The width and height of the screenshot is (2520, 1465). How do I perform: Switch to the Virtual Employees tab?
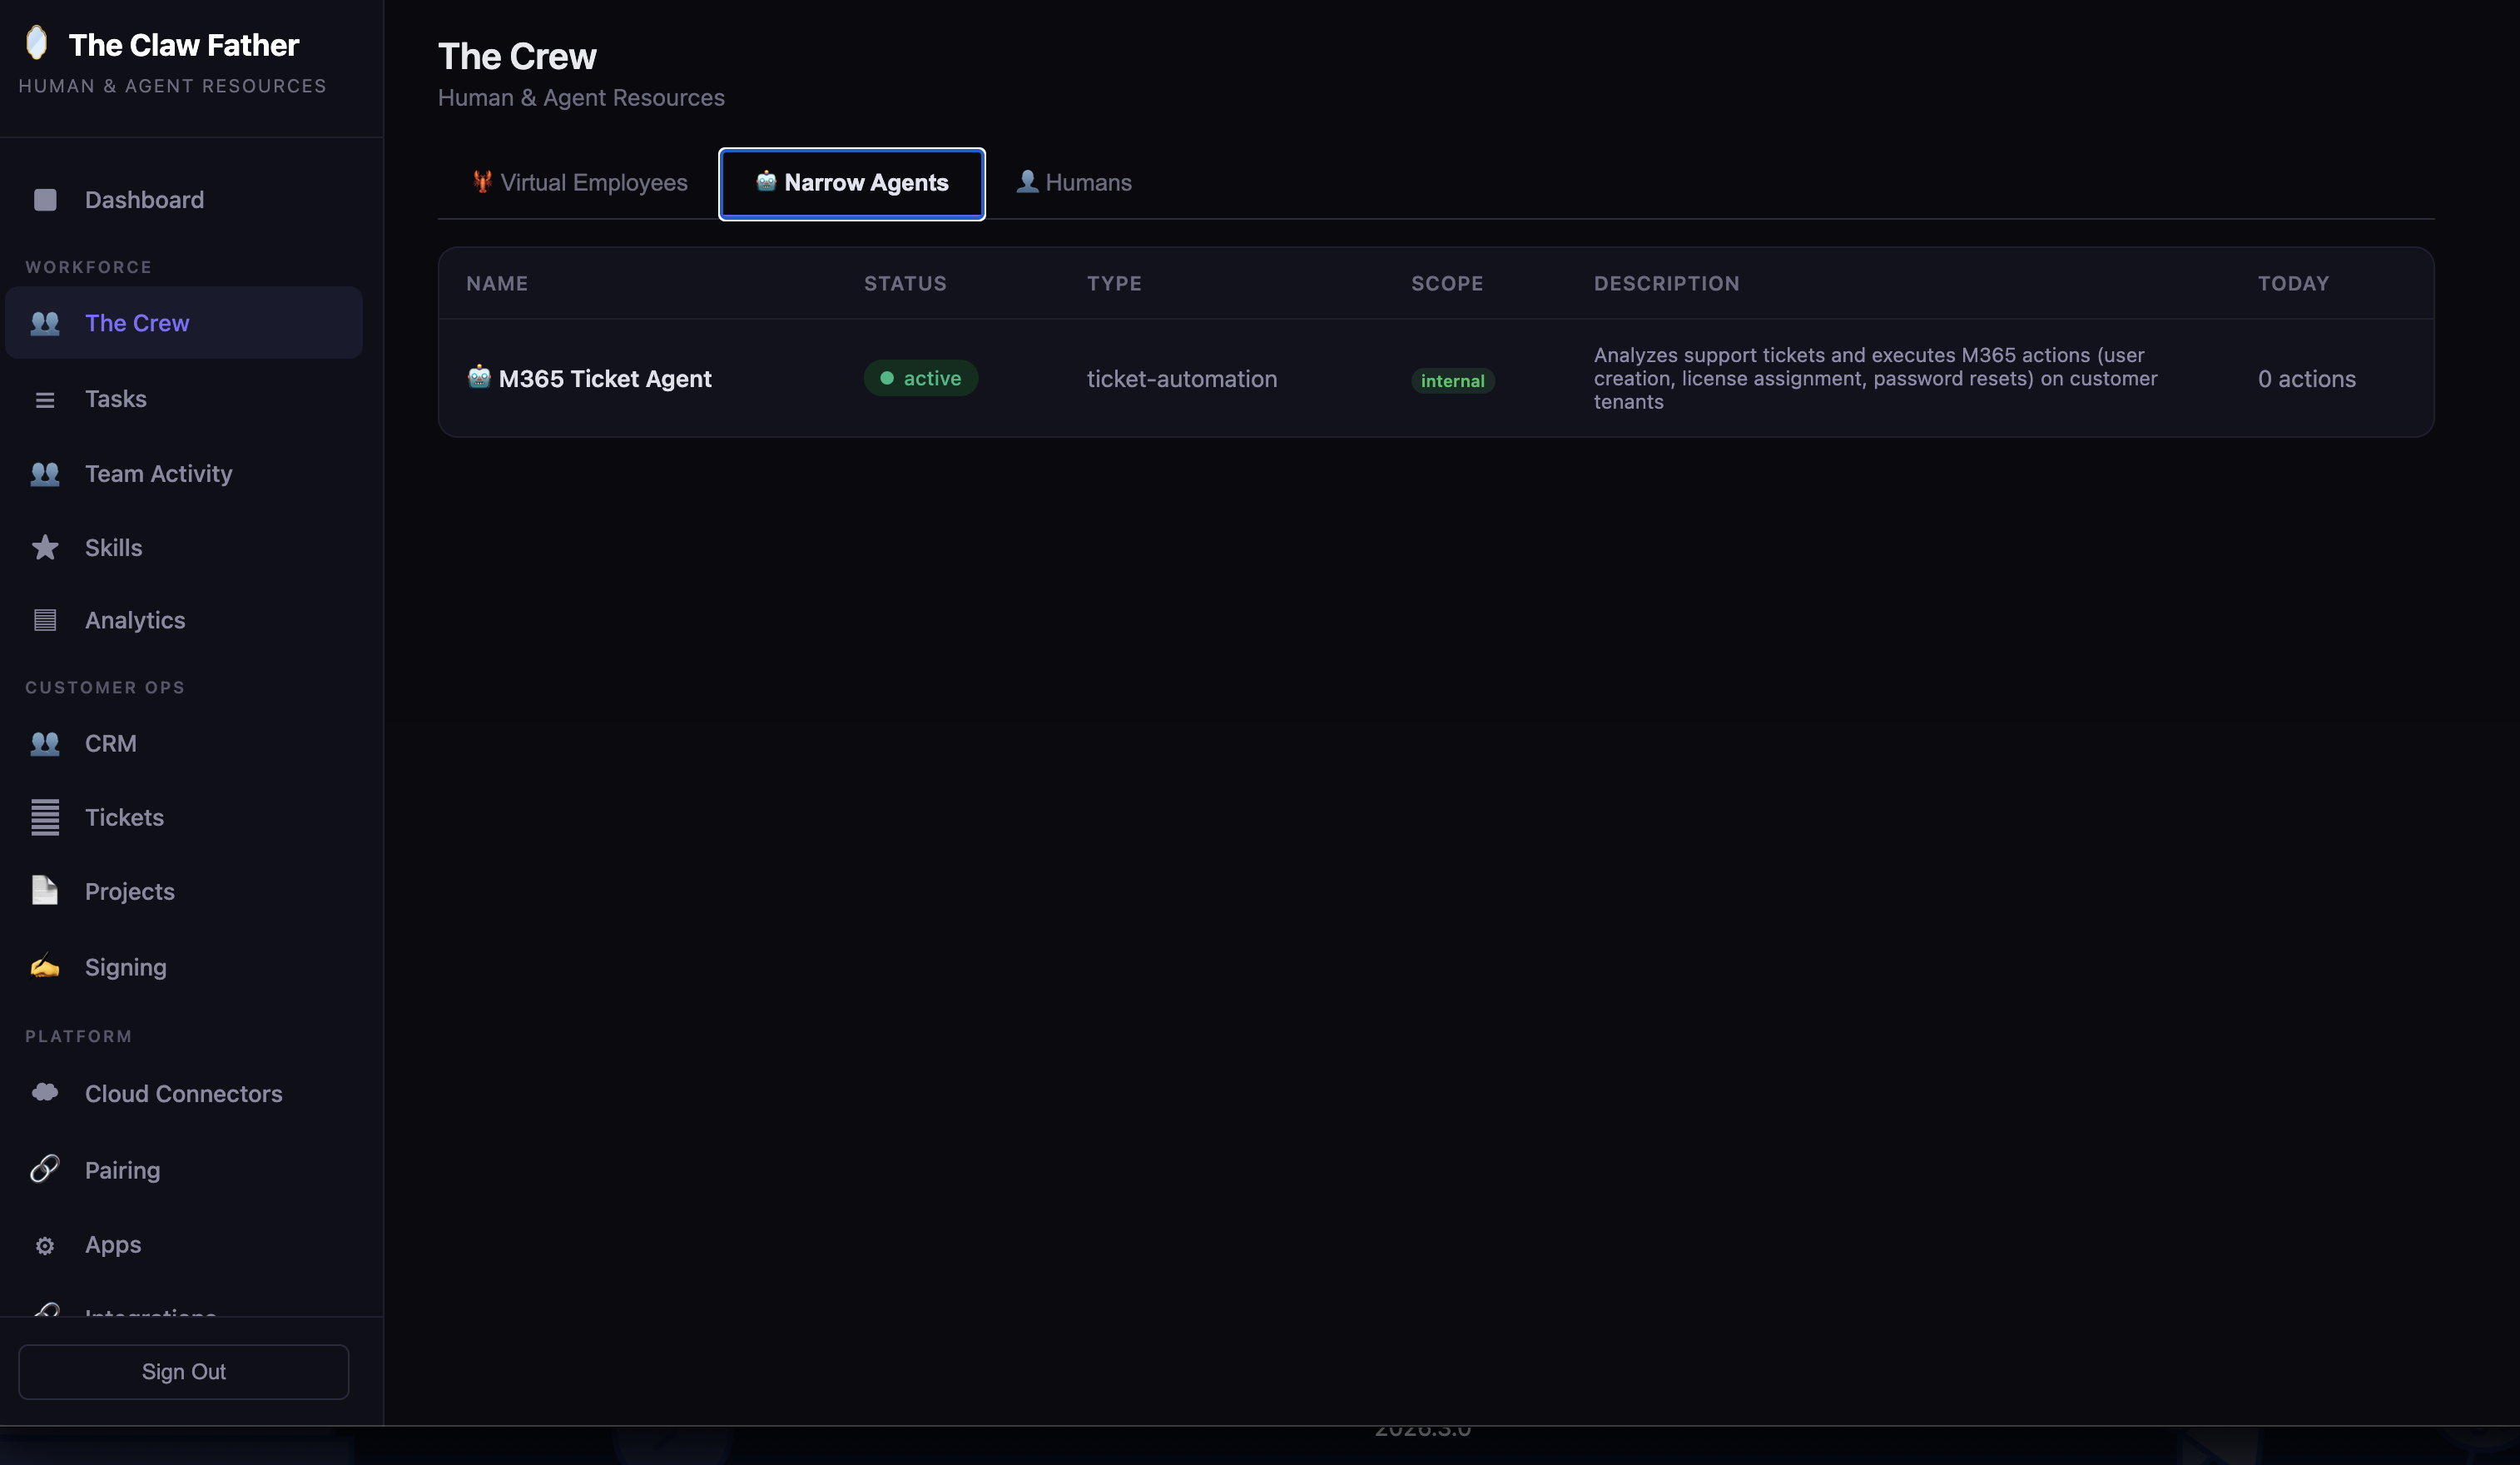[x=580, y=183]
